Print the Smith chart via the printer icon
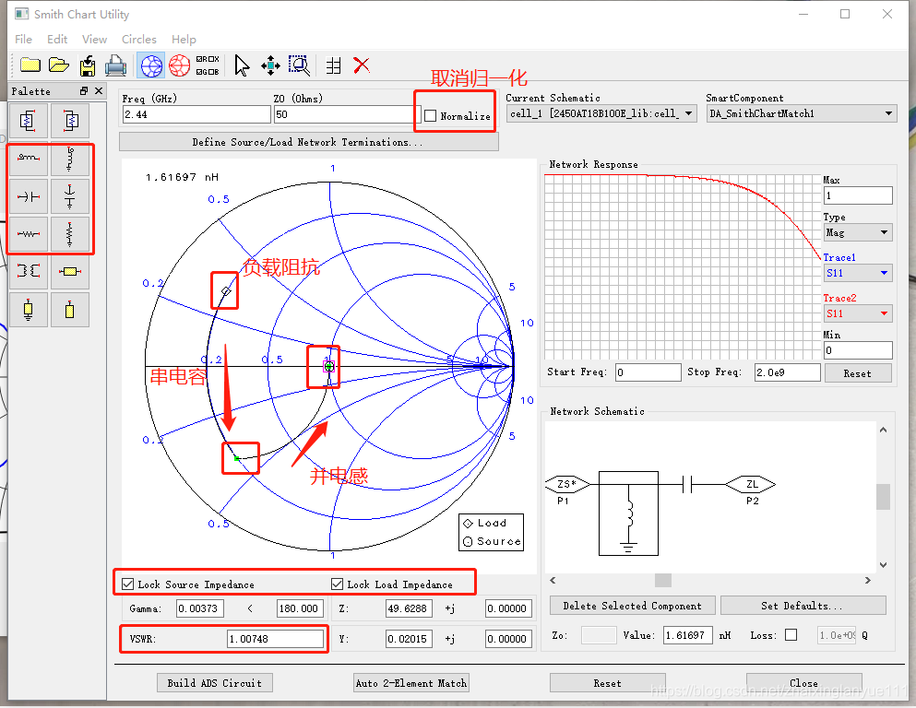The image size is (916, 708). (x=115, y=65)
